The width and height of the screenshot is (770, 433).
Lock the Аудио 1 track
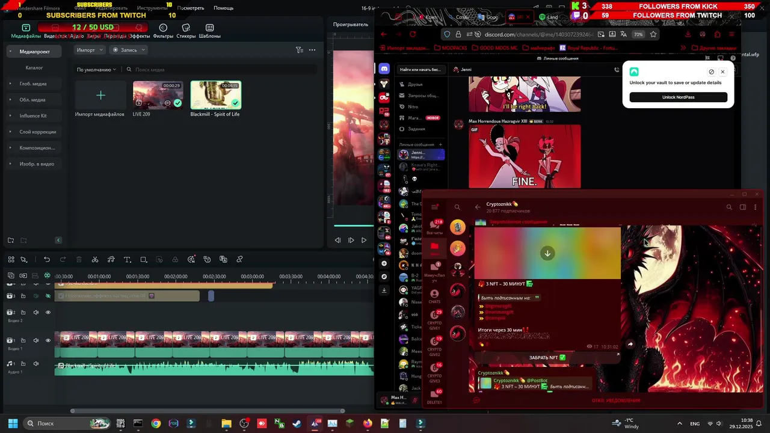point(23,364)
